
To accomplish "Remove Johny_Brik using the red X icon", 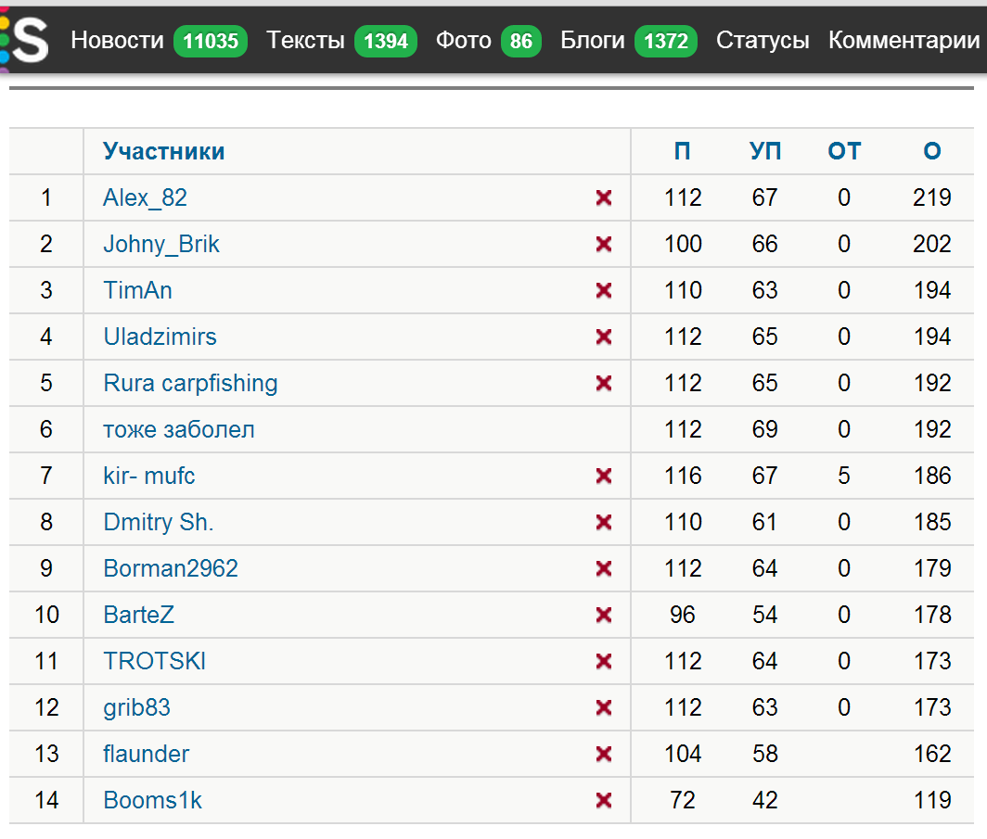I will [x=604, y=244].
